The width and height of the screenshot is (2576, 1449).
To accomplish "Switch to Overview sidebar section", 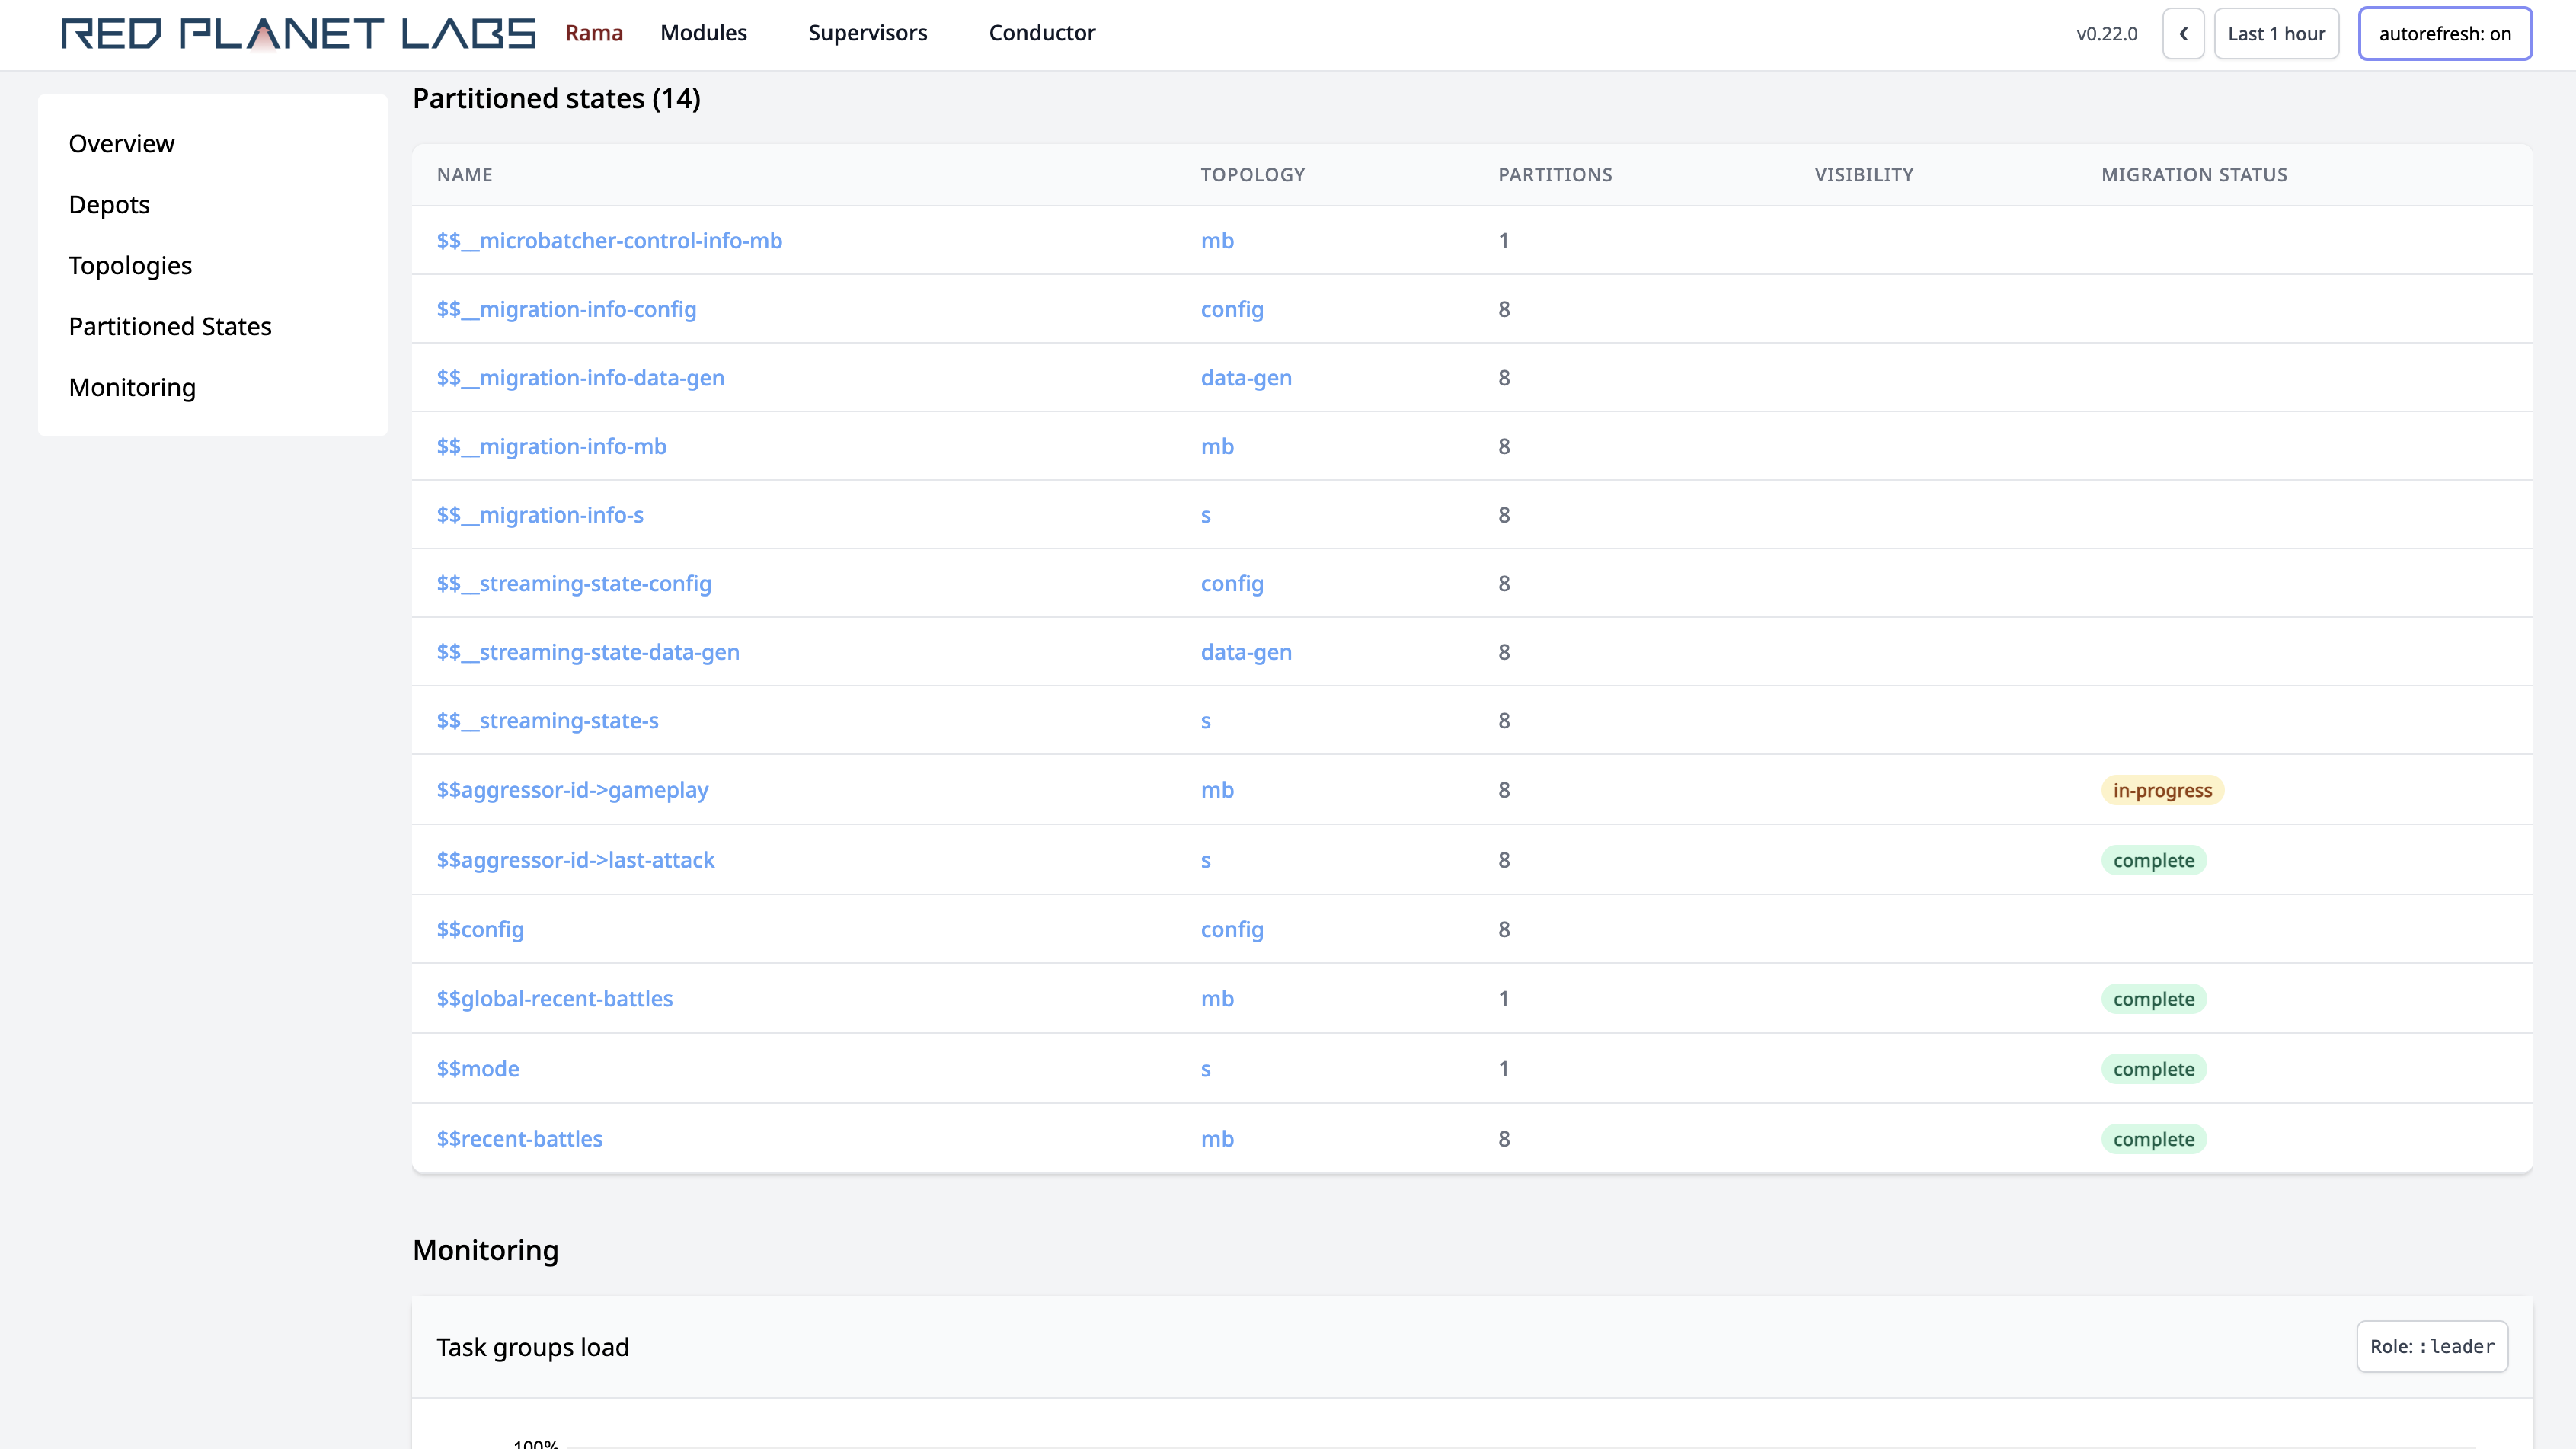I will [120, 143].
